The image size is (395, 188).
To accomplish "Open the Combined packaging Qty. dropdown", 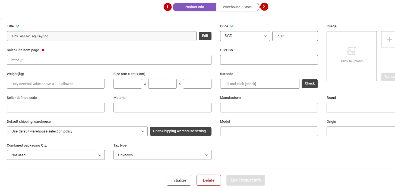I will (56, 155).
